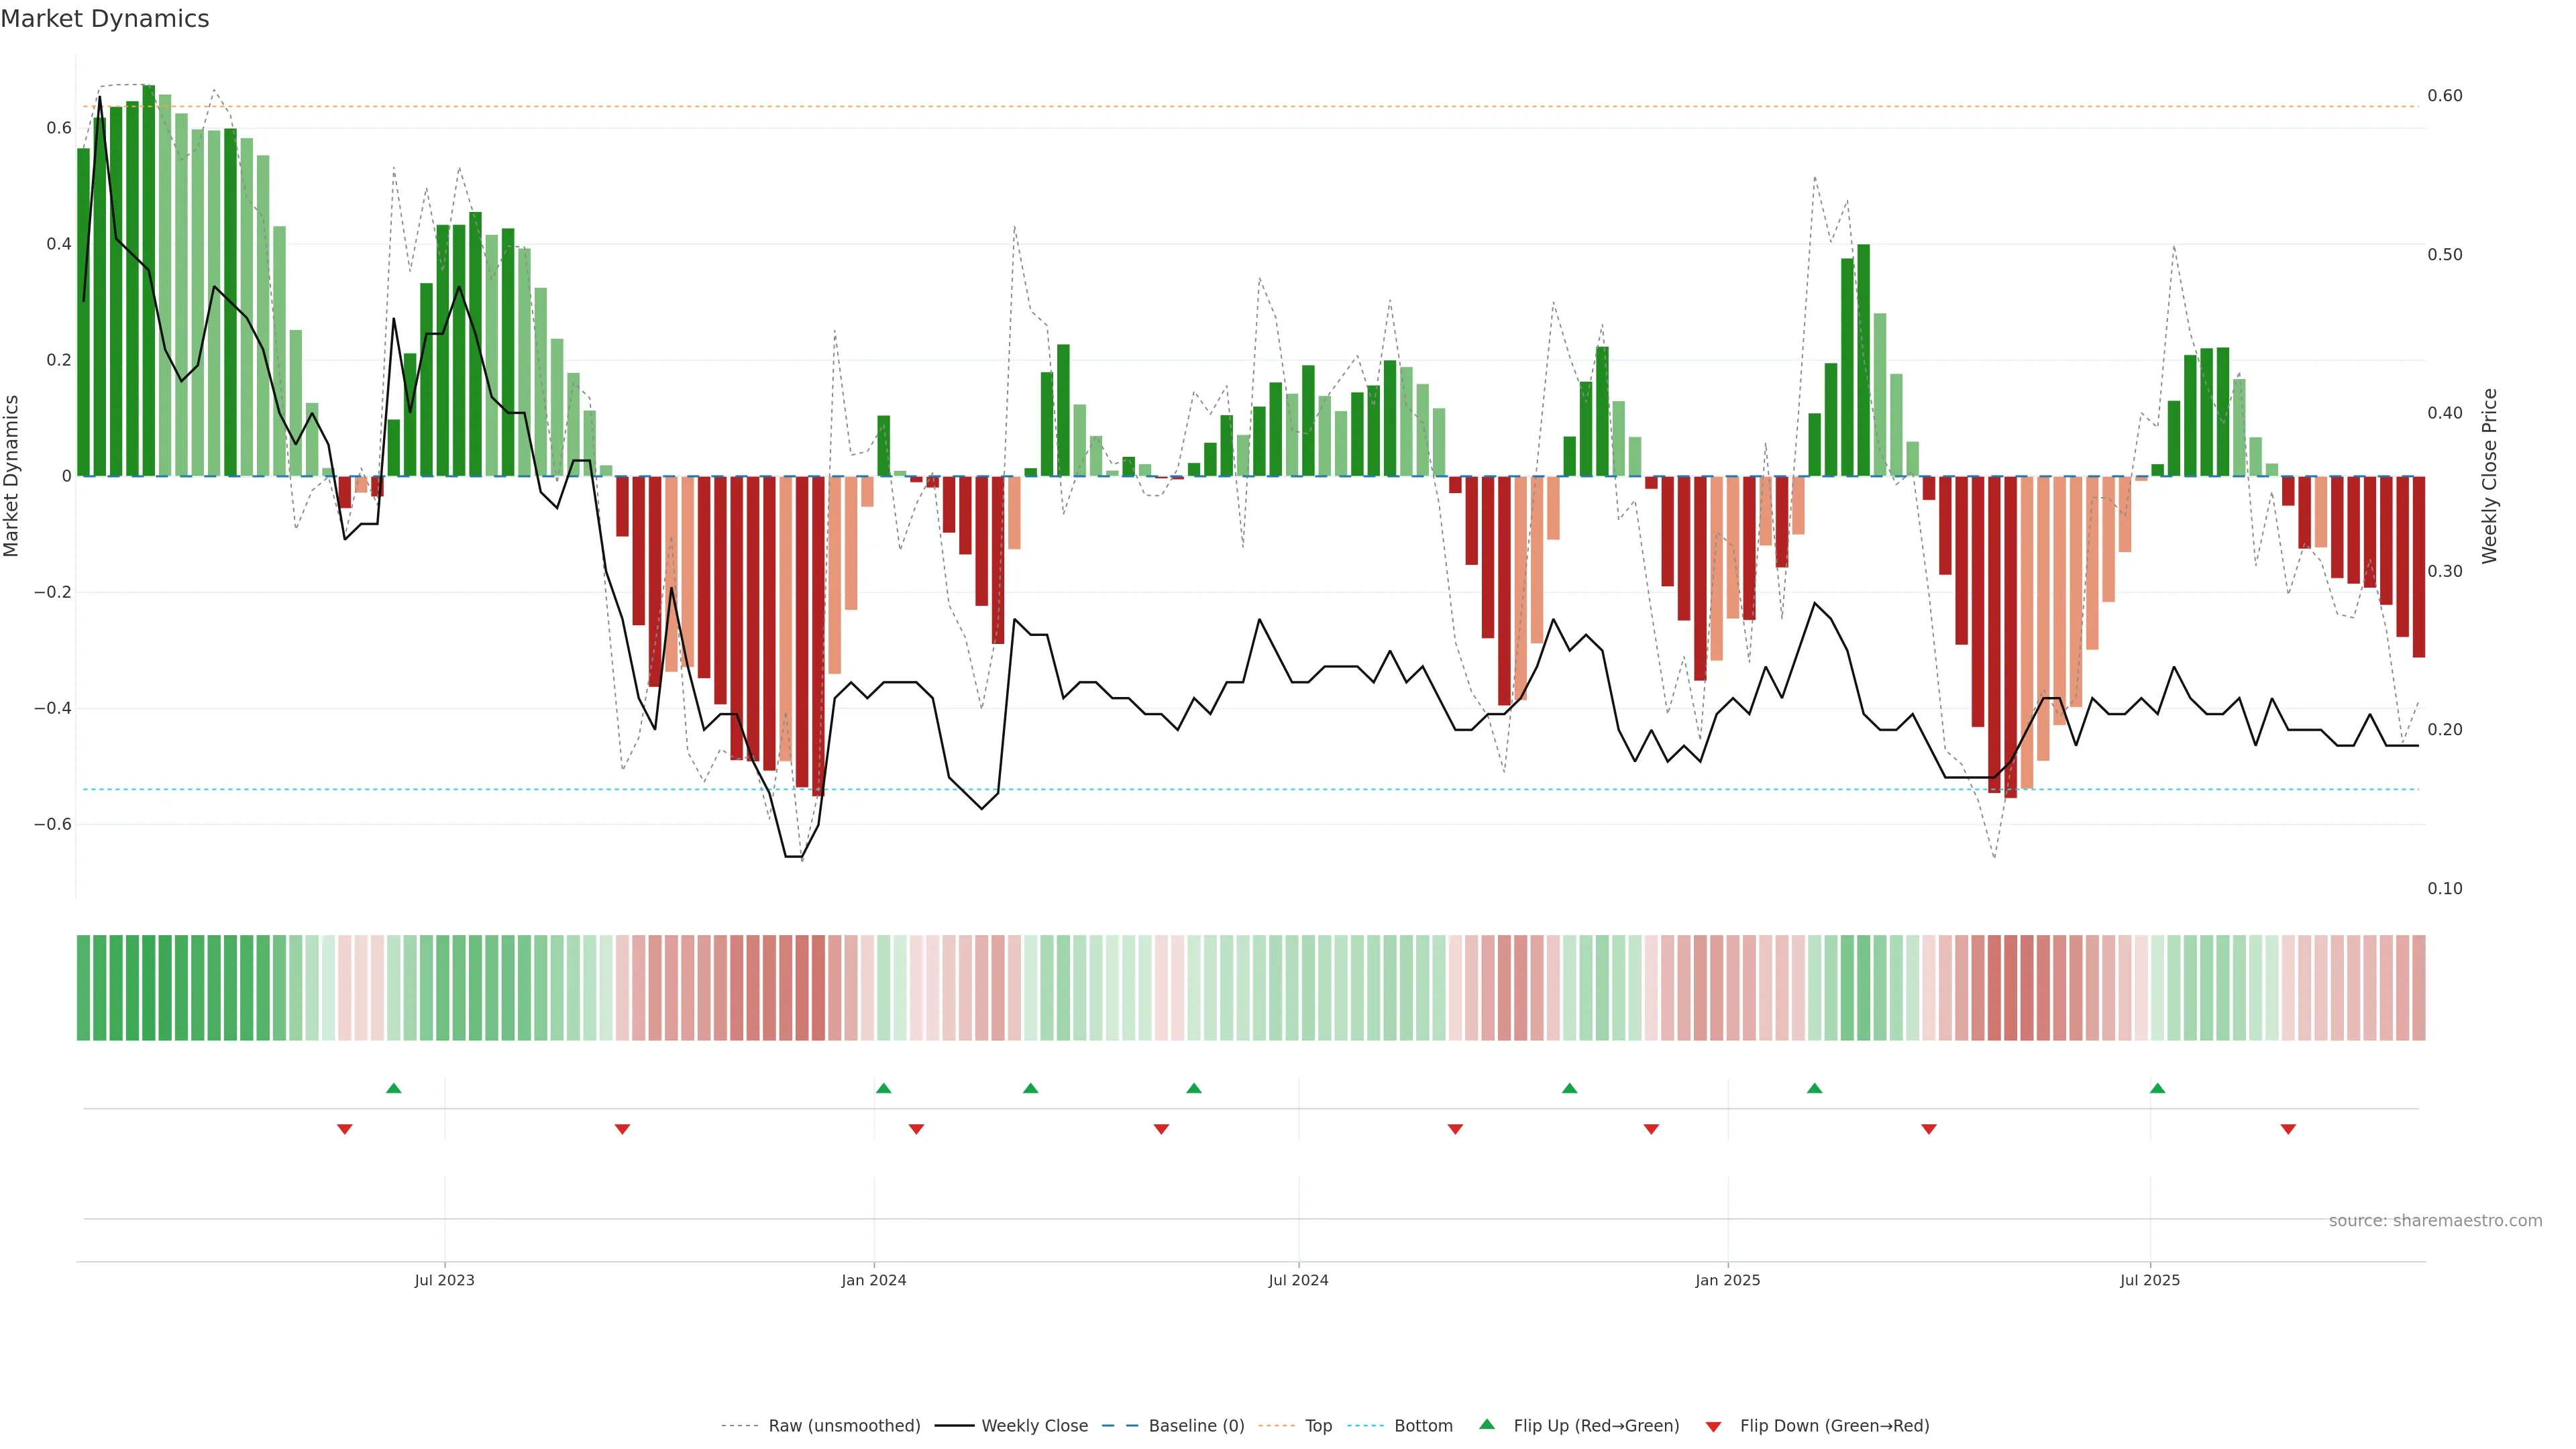Click the Flip Down (Green→Red) legend label
Image resolution: width=2576 pixels, height=1449 pixels.
1834,1426
